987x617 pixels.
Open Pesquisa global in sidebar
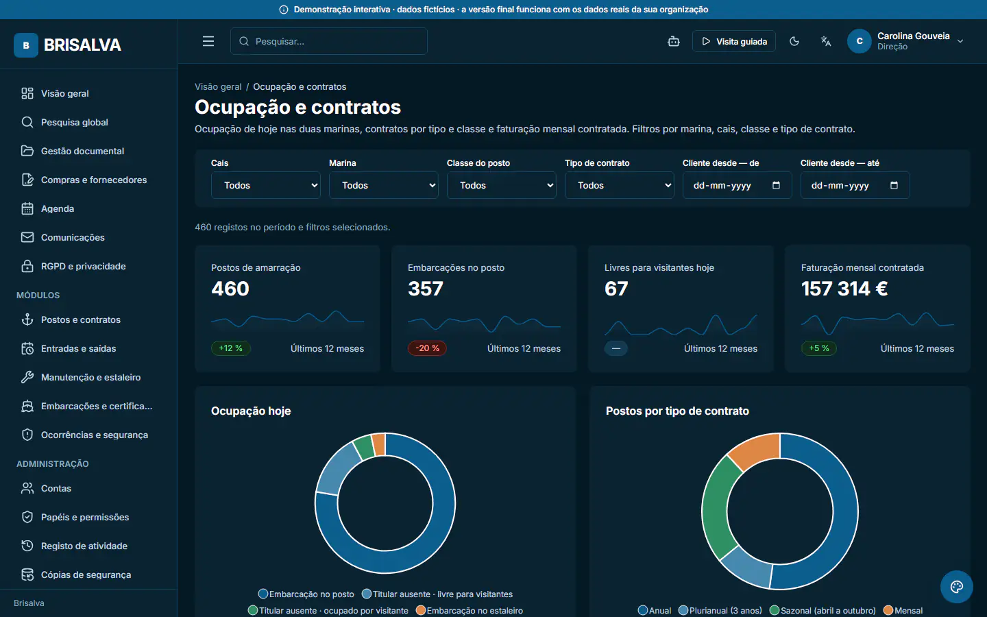(x=89, y=122)
